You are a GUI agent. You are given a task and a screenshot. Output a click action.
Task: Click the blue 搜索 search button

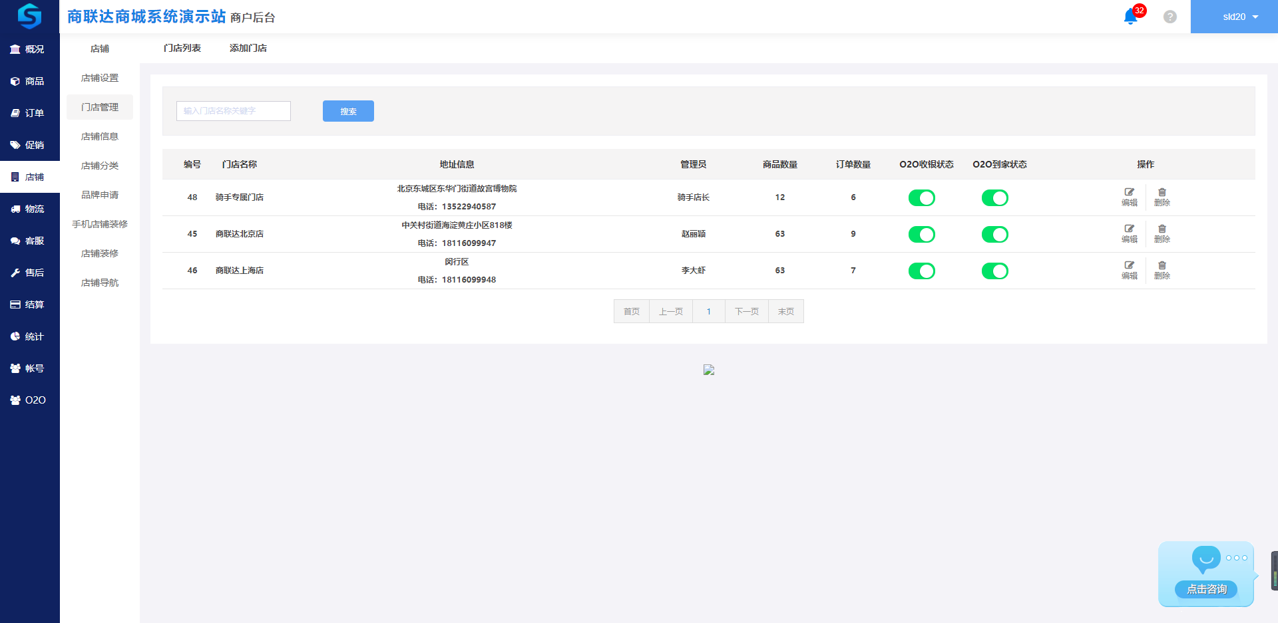pyautogui.click(x=348, y=111)
